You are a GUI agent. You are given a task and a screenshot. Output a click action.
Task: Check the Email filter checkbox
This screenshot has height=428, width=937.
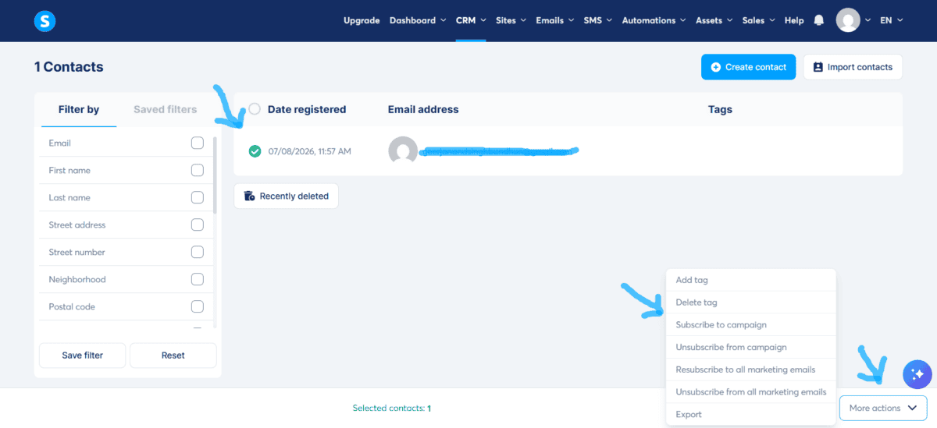tap(198, 143)
